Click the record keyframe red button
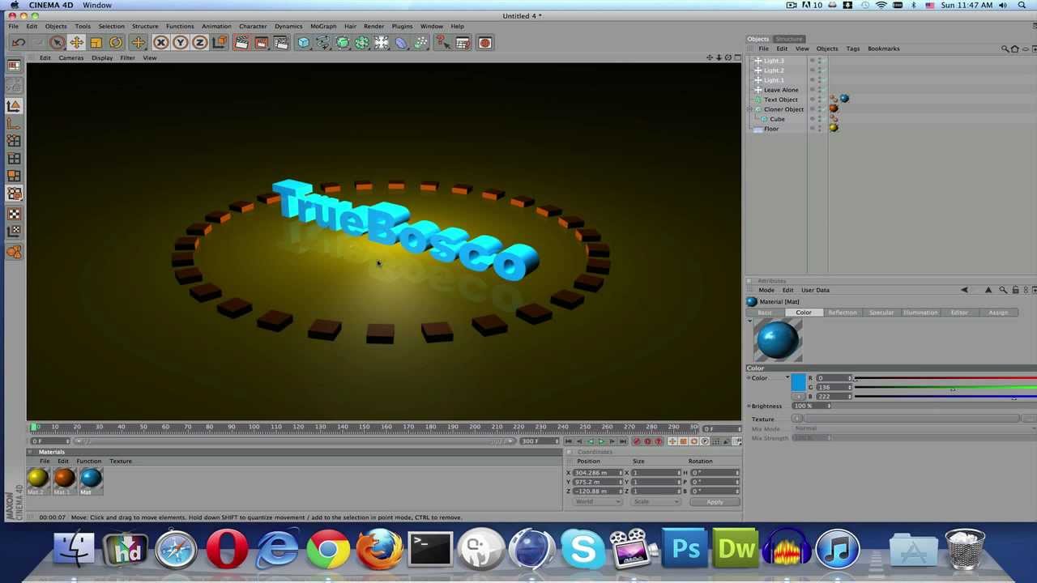This screenshot has width=1037, height=583. click(x=636, y=441)
